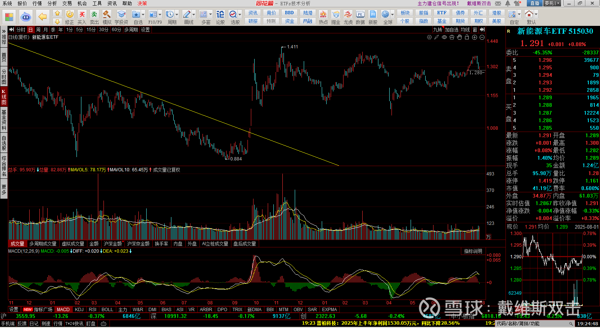Go back with the yellow left arrow
Screen dimensions: 600x328
click(43, 17)
